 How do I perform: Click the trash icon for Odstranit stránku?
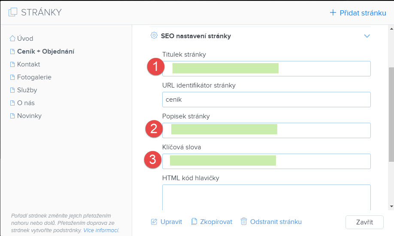(244, 221)
